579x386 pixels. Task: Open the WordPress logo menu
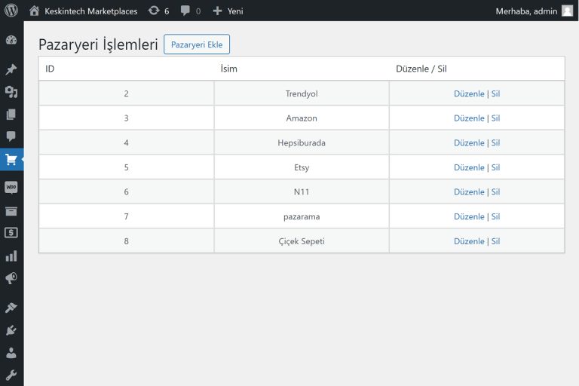(x=11, y=11)
